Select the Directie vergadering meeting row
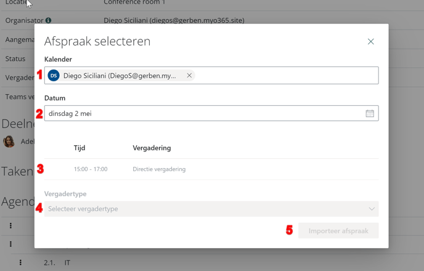424x271 pixels. click(x=211, y=169)
